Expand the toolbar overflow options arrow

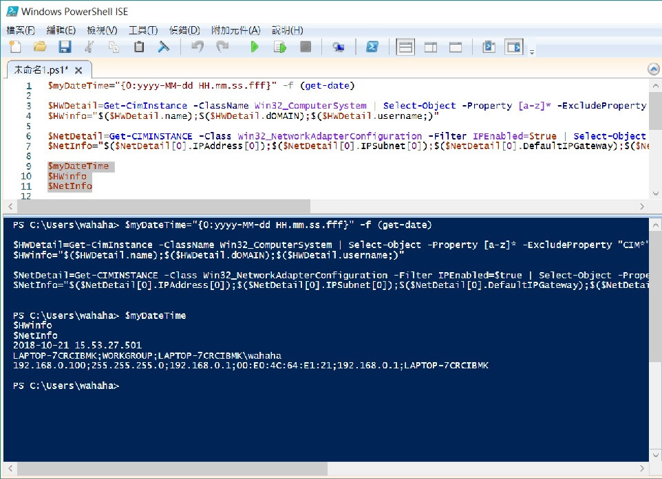pos(532,52)
